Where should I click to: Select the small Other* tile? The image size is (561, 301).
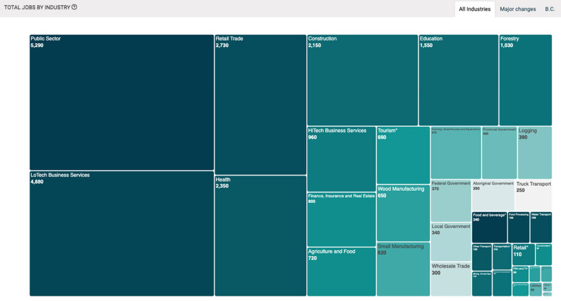(x=547, y=287)
